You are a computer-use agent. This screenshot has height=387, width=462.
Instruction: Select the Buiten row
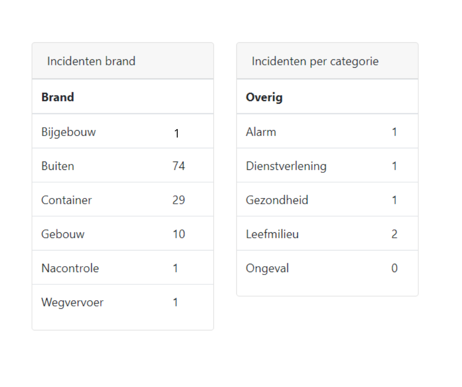(x=122, y=166)
